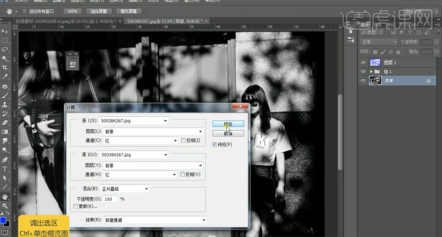Uncheck 预览(P) preview checkbox
Viewport: 442px width, 237px height.
click(214, 144)
